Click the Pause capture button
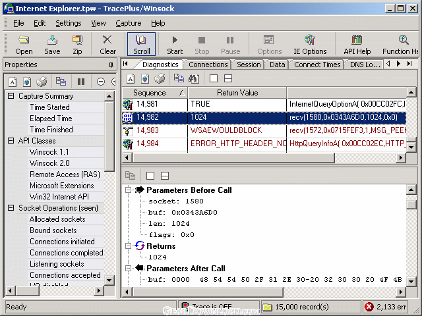 point(230,44)
